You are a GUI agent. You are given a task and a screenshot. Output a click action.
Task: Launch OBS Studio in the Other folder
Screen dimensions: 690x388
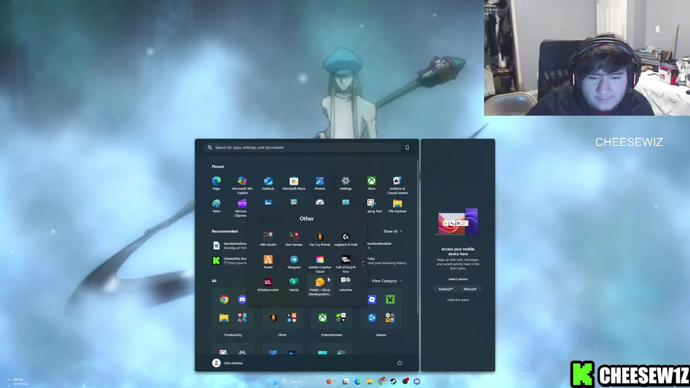point(268,239)
